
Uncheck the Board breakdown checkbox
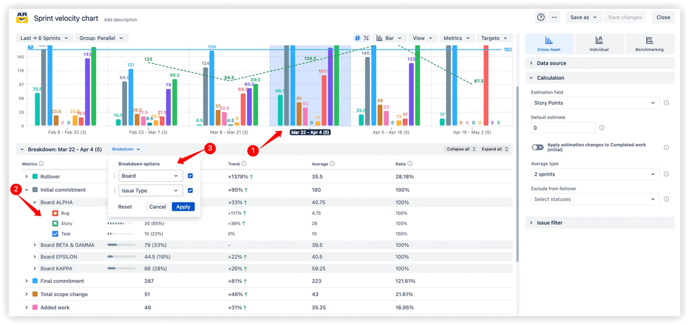tap(190, 176)
